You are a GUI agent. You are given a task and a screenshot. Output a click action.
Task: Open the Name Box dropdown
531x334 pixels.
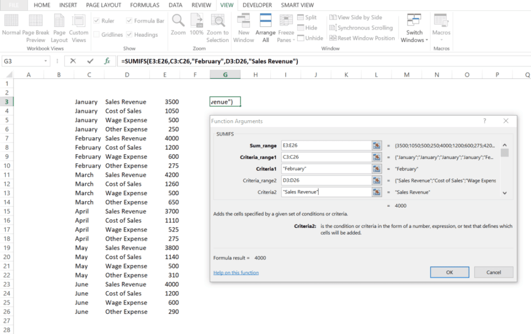pos(45,61)
